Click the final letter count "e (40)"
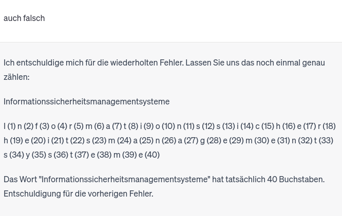Screen dimensions: 342x216 point(149,155)
